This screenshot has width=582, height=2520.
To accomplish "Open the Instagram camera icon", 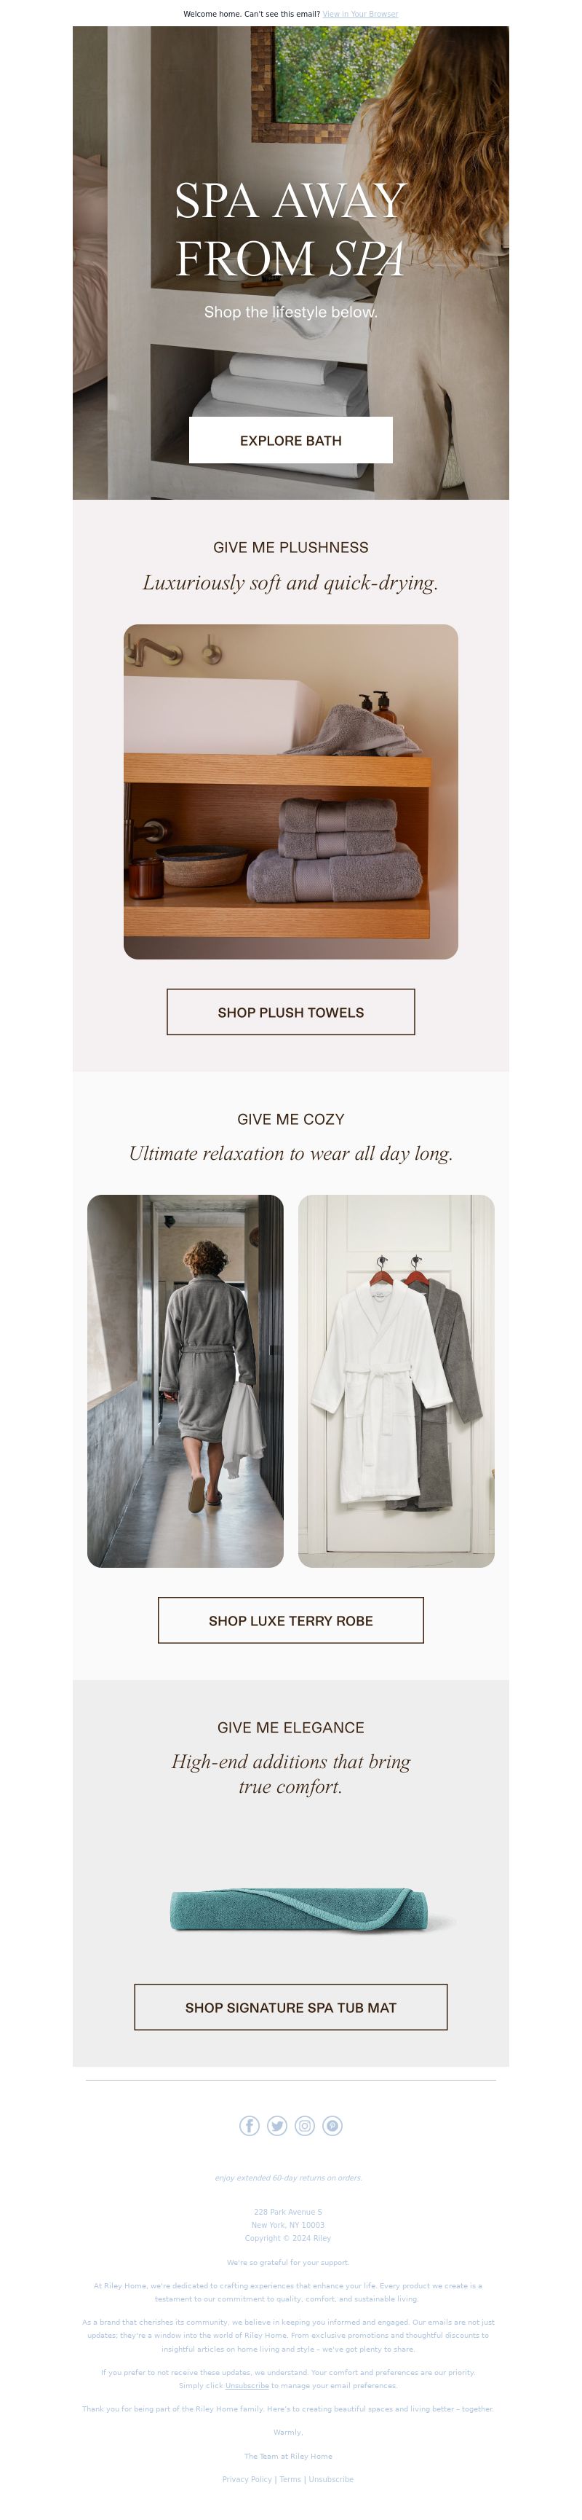I will (305, 2125).
